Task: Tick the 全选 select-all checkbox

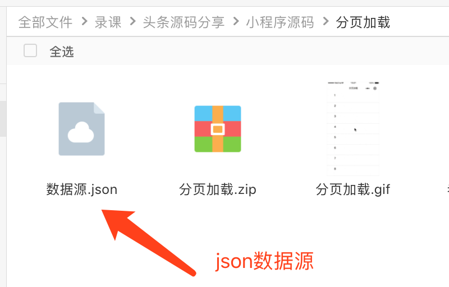Action: (30, 50)
